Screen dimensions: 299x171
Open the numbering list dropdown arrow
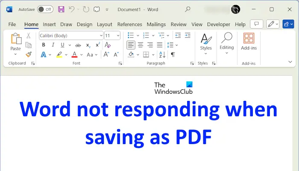153,35
